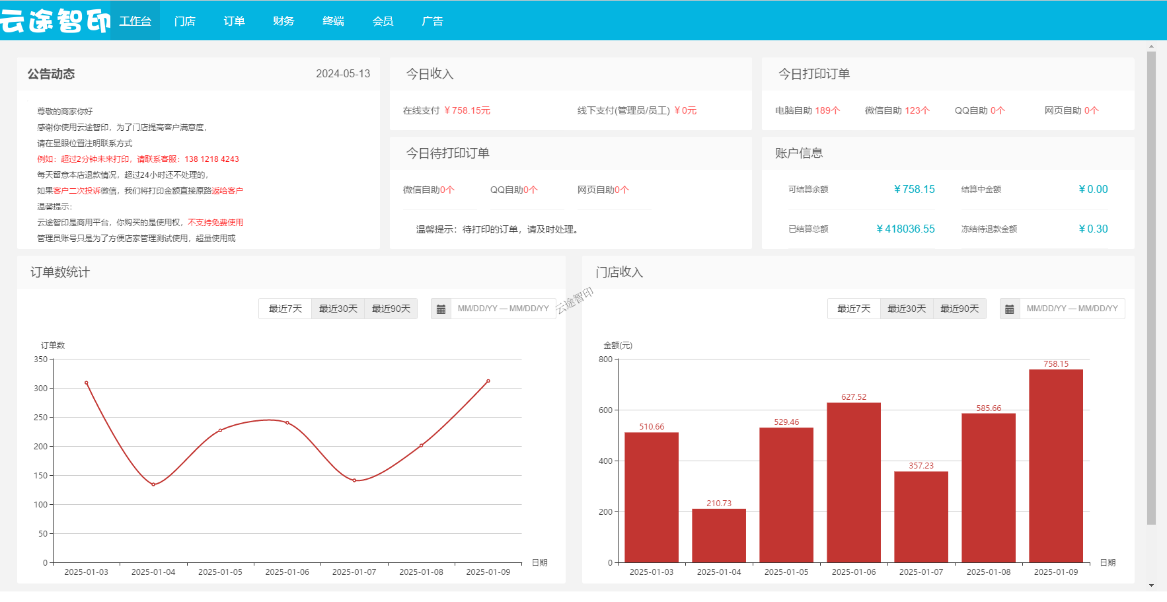Click the scroll up arrow

coord(1151,47)
